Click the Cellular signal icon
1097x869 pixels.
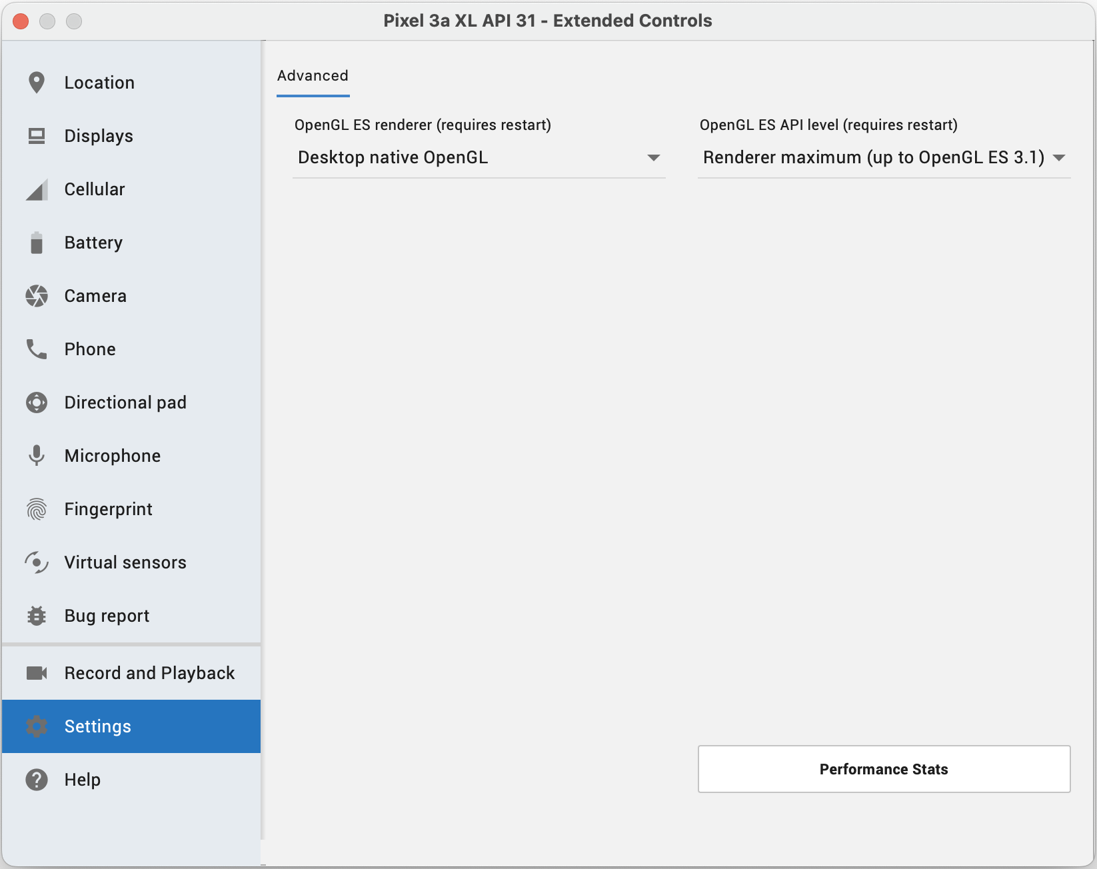(x=37, y=190)
